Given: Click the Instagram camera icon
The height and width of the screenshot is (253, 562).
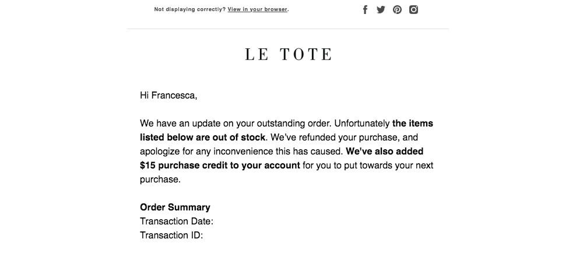Looking at the screenshot, I should coord(413,10).
